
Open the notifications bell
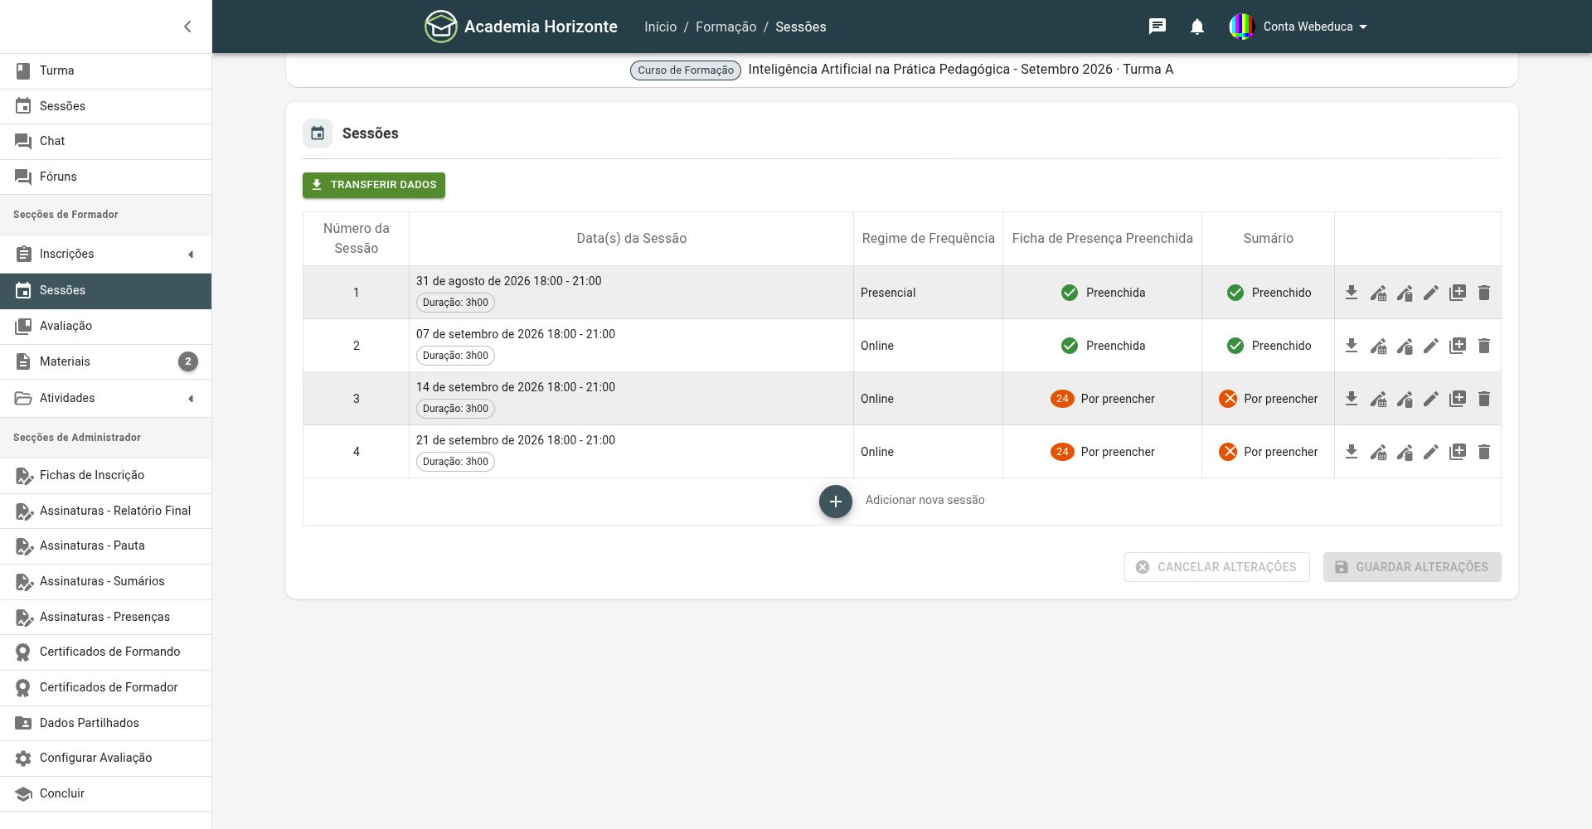pos(1197,27)
